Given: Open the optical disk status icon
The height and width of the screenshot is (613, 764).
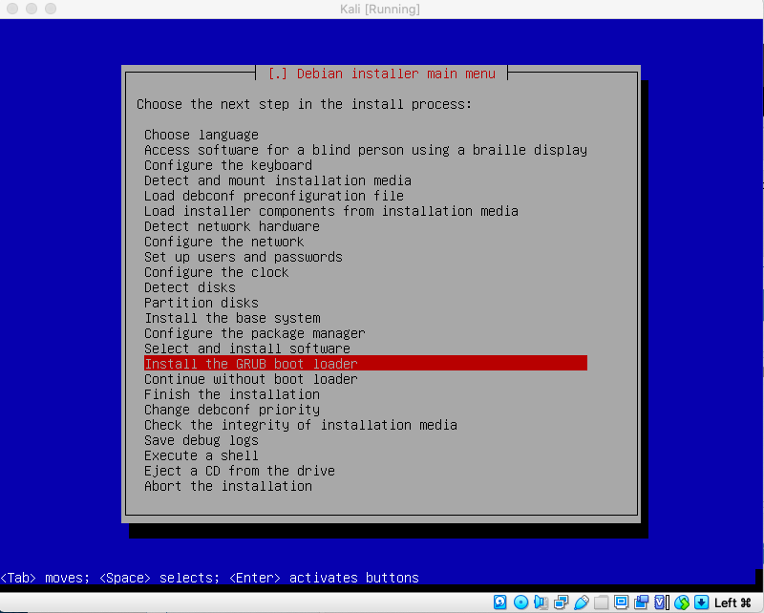Looking at the screenshot, I should click(520, 602).
